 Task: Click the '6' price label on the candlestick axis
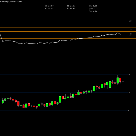pyautogui.click(x=129, y=110)
